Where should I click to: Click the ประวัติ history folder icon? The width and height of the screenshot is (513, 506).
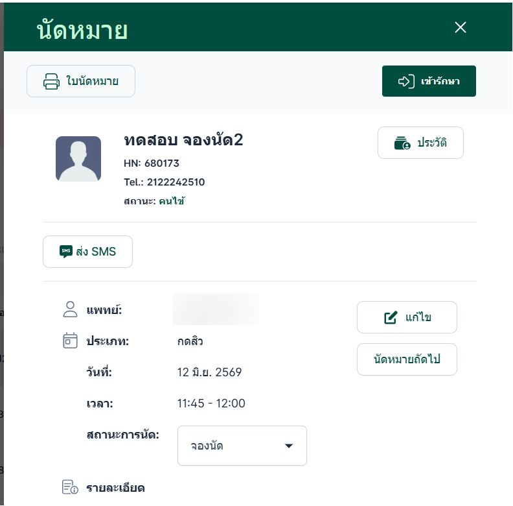click(x=402, y=143)
